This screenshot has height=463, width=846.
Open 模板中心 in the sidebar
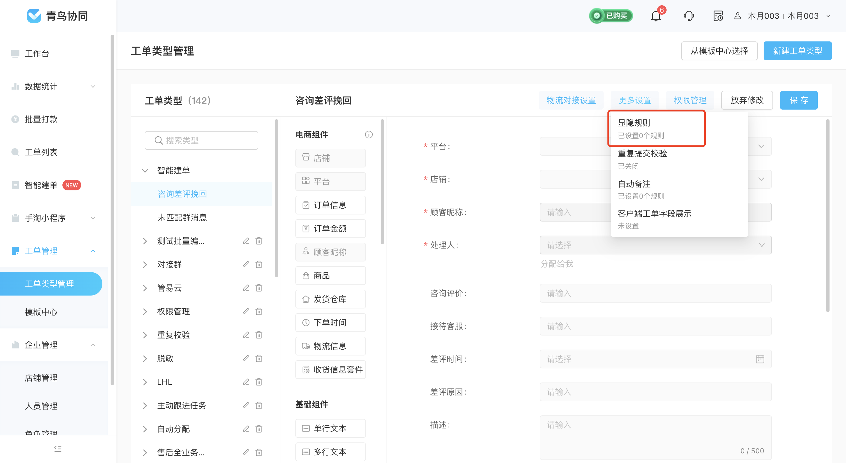[41, 312]
